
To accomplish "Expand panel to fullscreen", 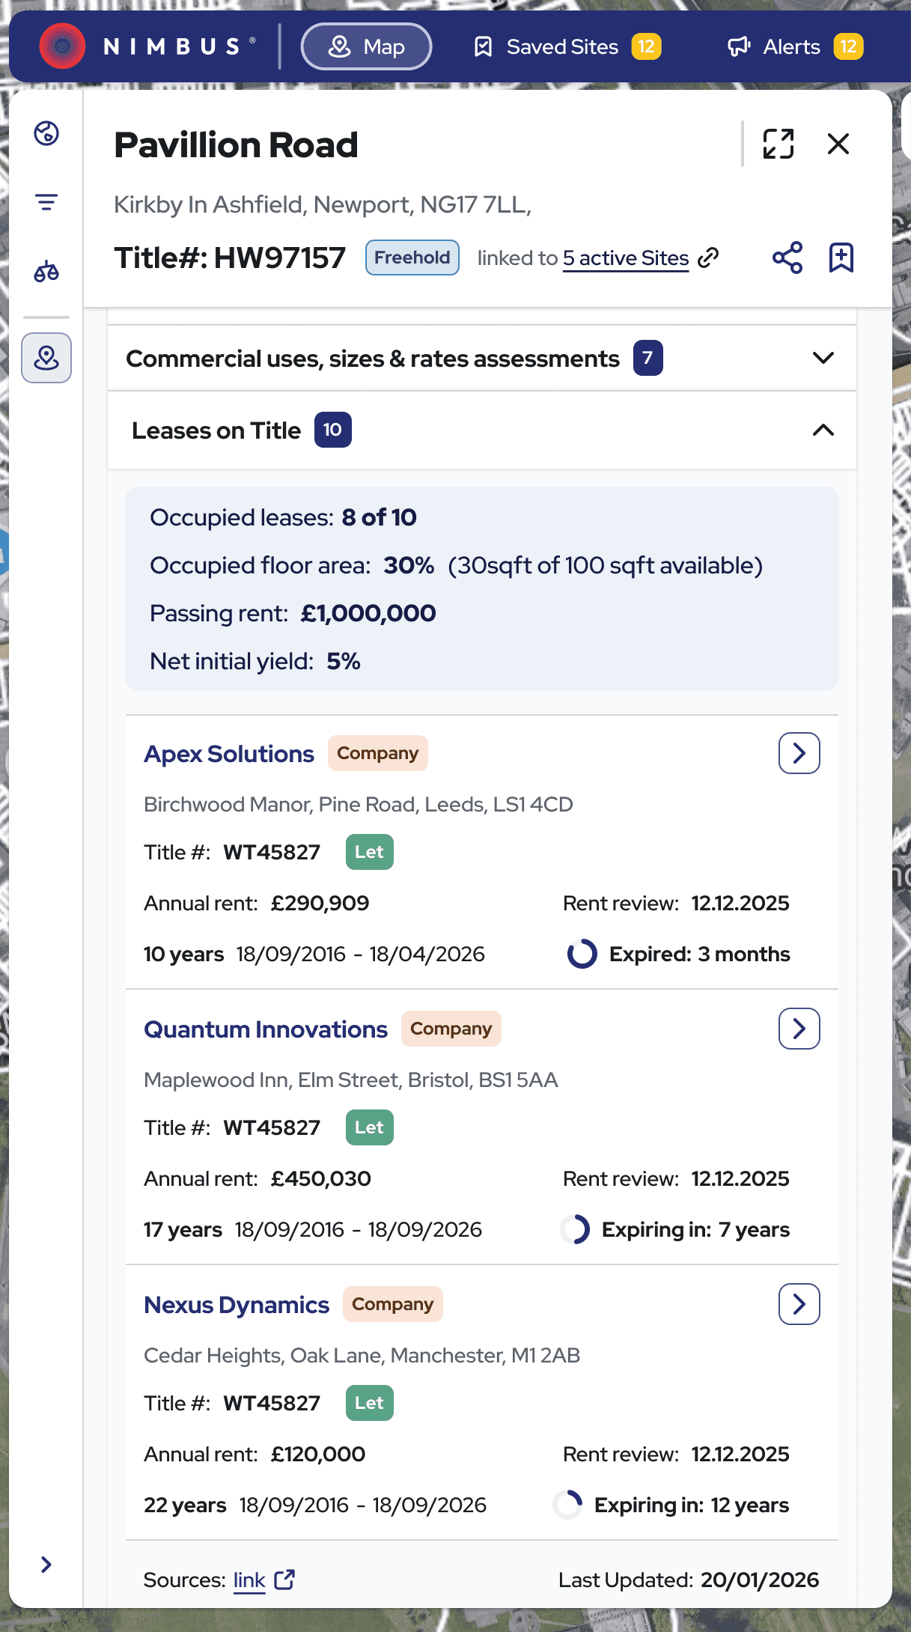I will (779, 144).
